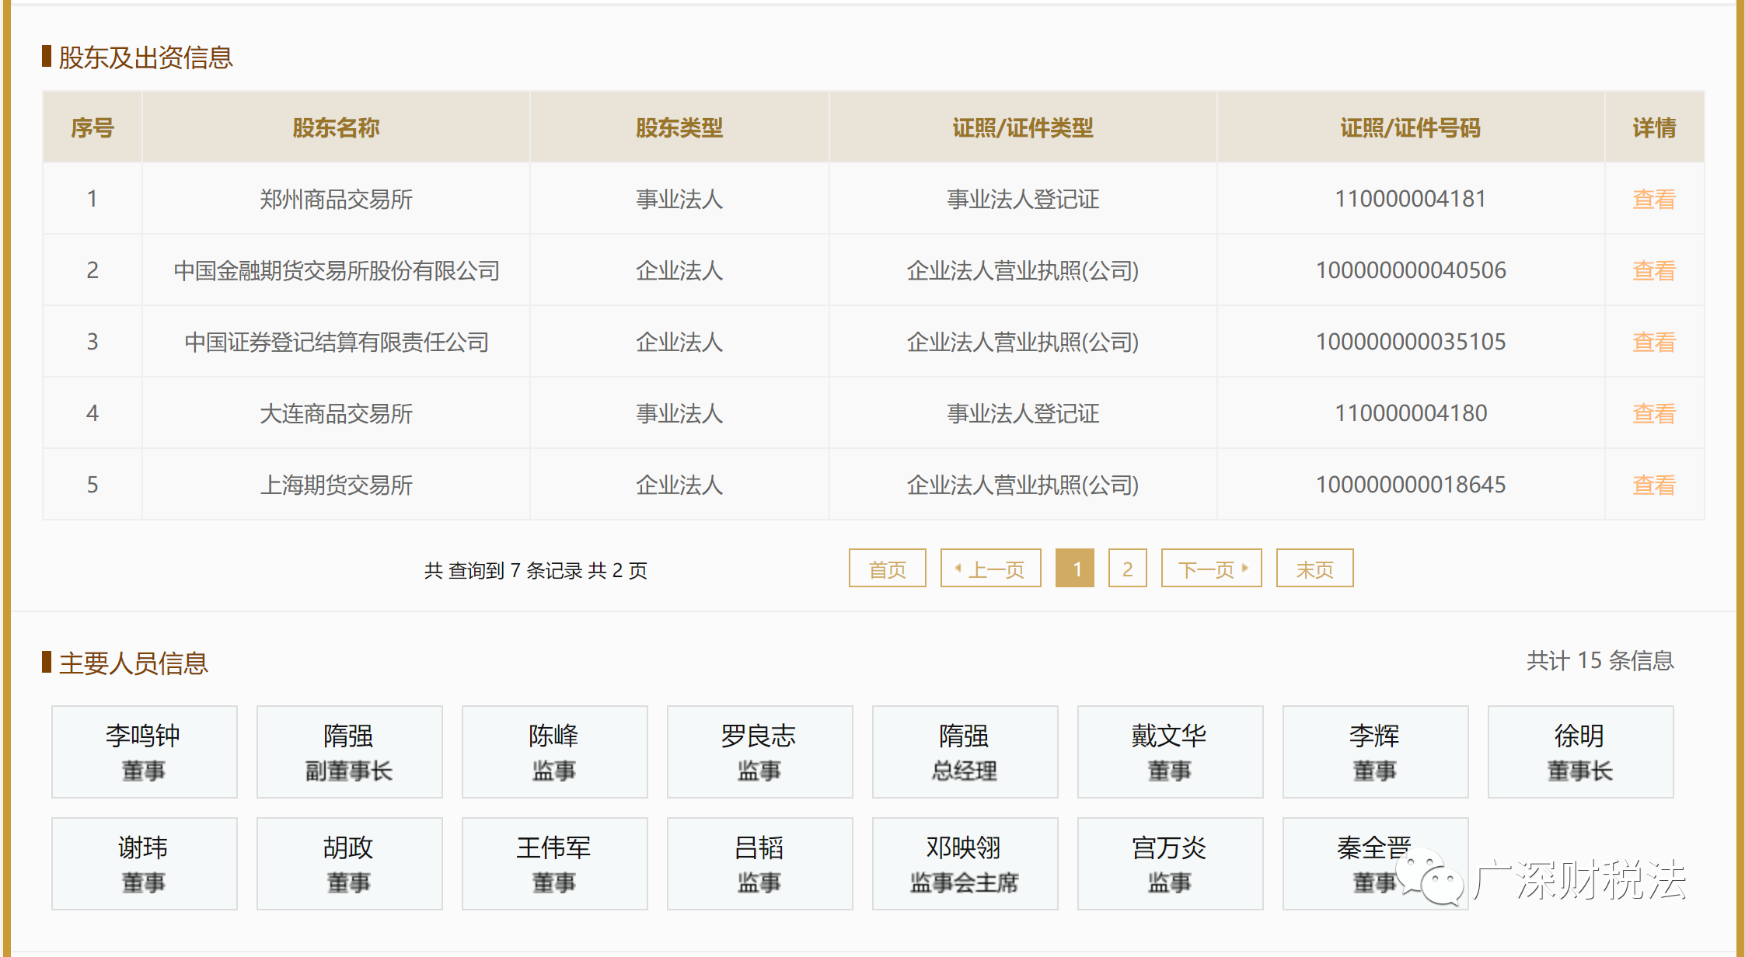
Task: Click column header 股东类型
Action: click(679, 127)
